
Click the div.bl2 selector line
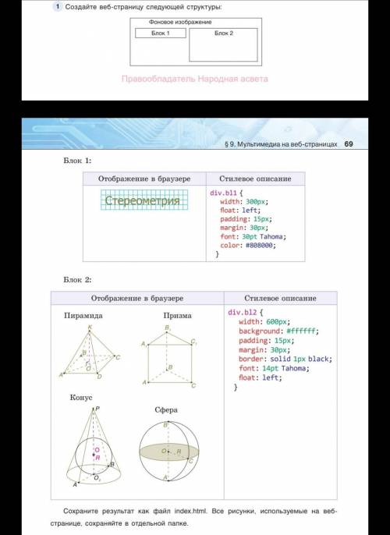246,312
